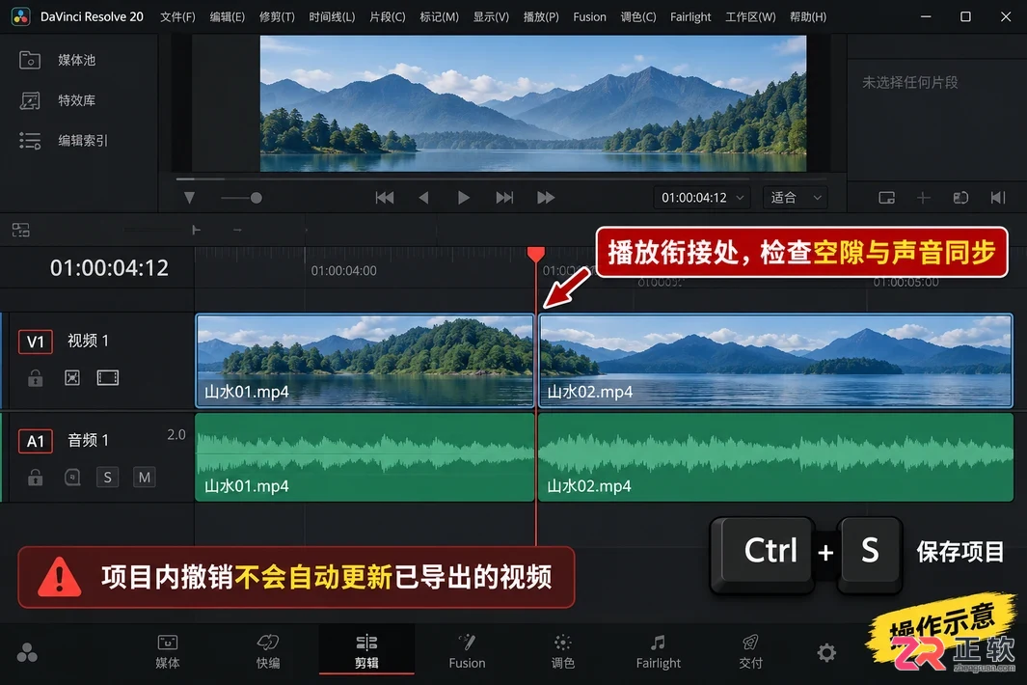Select the 山水01.mp4 video clip
Screen dimensions: 1027x685
(x=365, y=361)
